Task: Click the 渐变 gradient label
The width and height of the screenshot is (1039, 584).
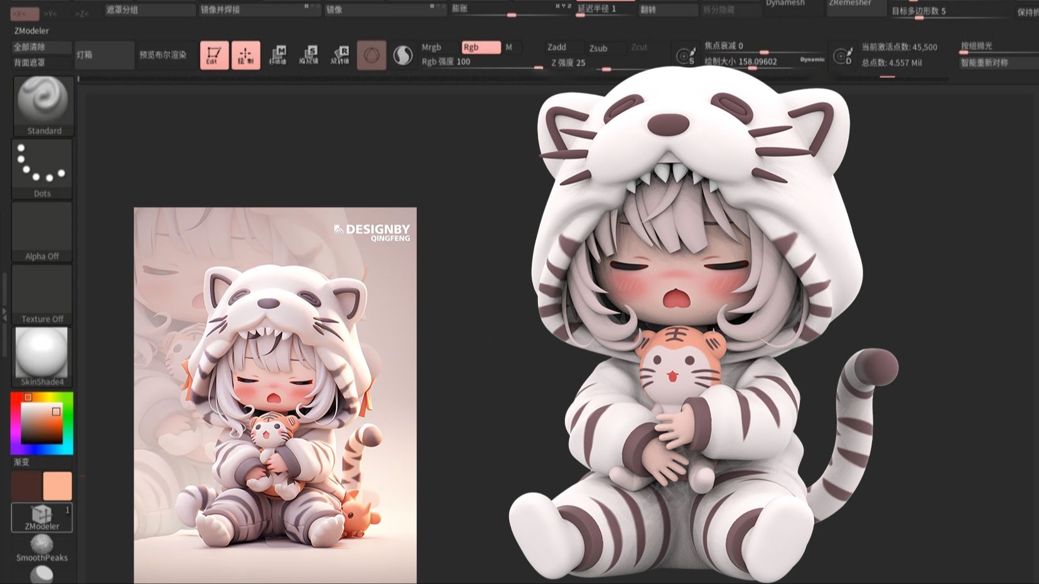Action: click(22, 462)
